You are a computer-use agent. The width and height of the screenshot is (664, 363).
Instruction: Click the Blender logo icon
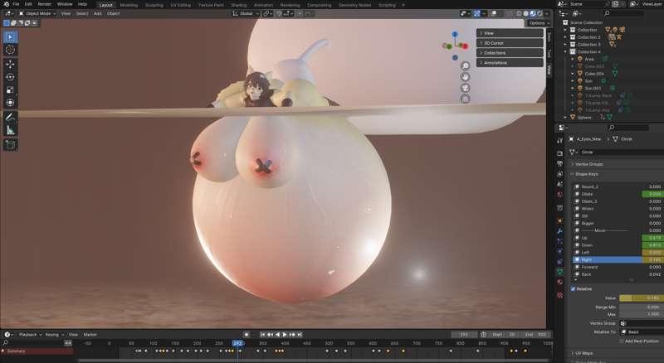[6, 4]
